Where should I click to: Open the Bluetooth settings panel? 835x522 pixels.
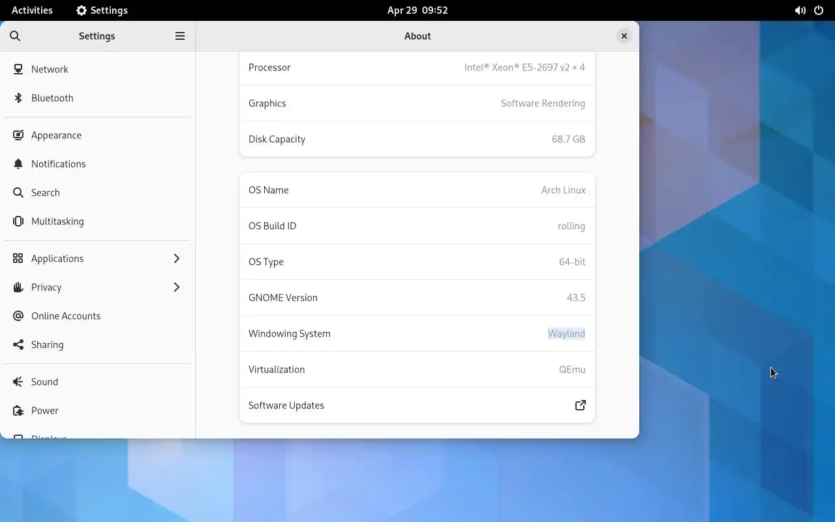tap(97, 98)
